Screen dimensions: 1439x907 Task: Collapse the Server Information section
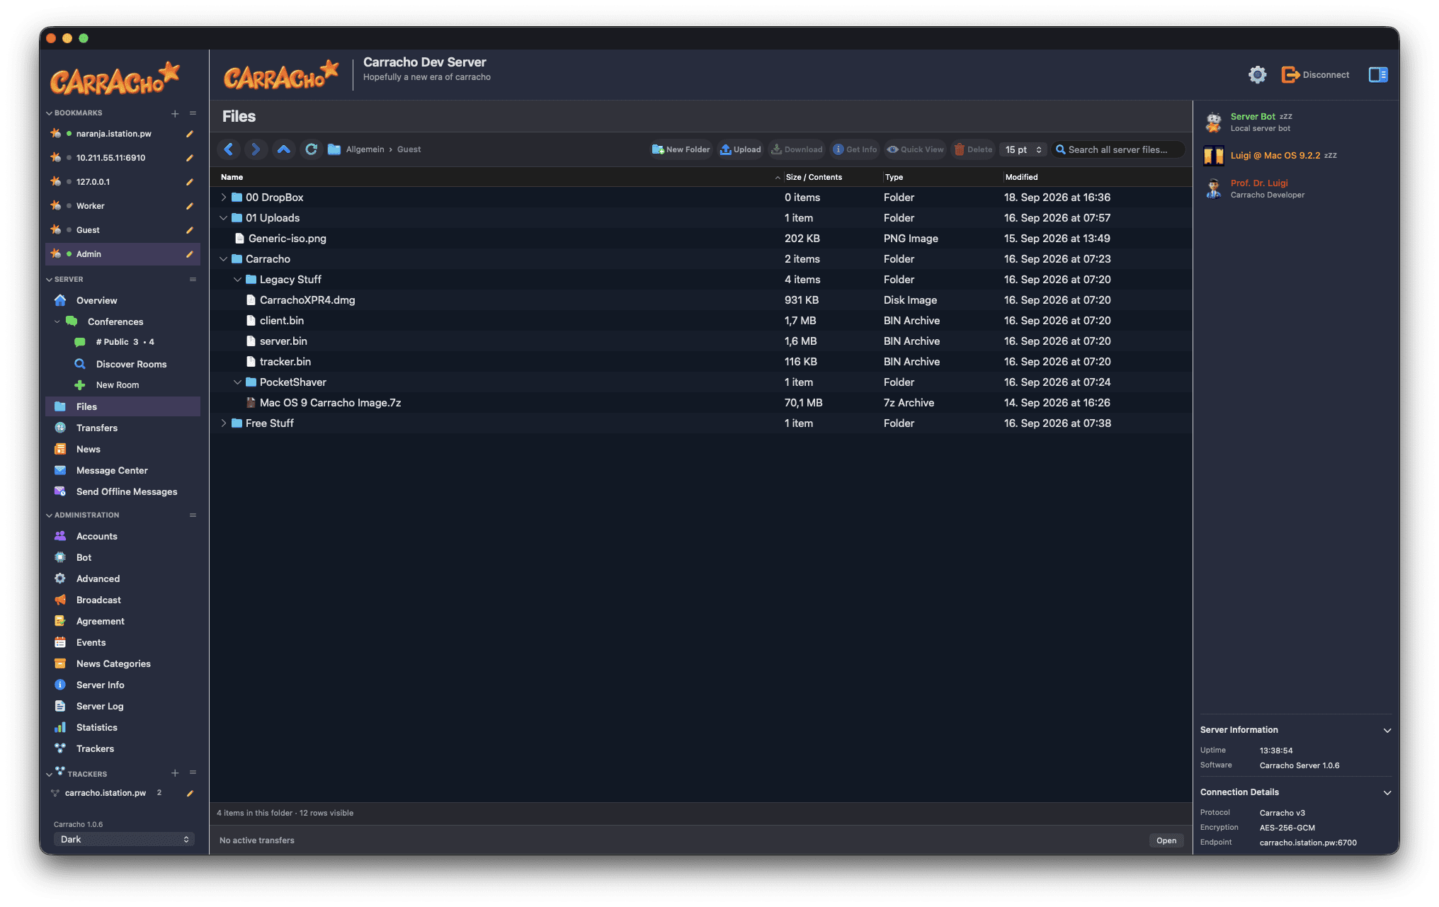pyautogui.click(x=1387, y=730)
